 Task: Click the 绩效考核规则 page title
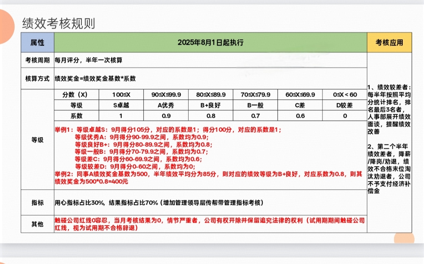(59, 24)
